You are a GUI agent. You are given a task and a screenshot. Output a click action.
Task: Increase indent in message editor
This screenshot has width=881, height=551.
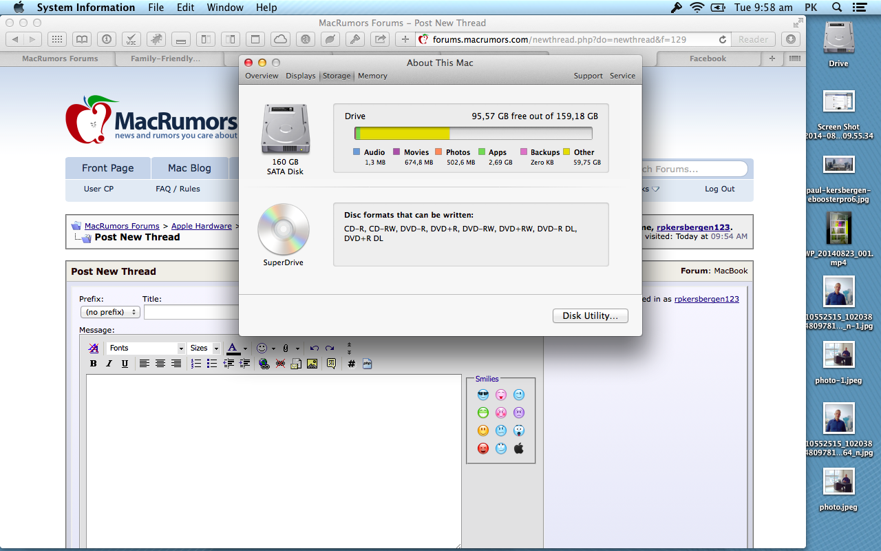(245, 364)
